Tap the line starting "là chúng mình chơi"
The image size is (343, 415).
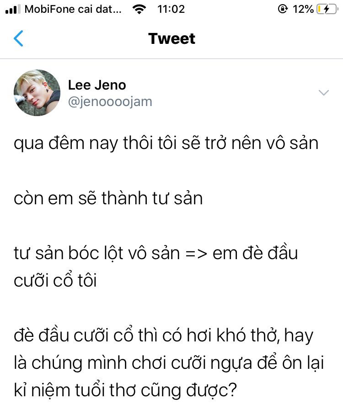[x=169, y=363]
